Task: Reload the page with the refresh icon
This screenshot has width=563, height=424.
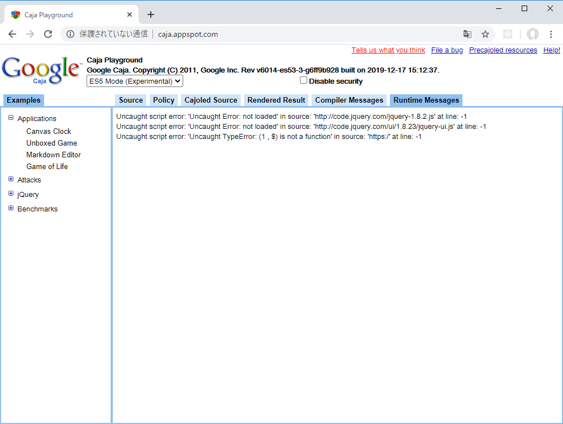Action: tap(48, 34)
